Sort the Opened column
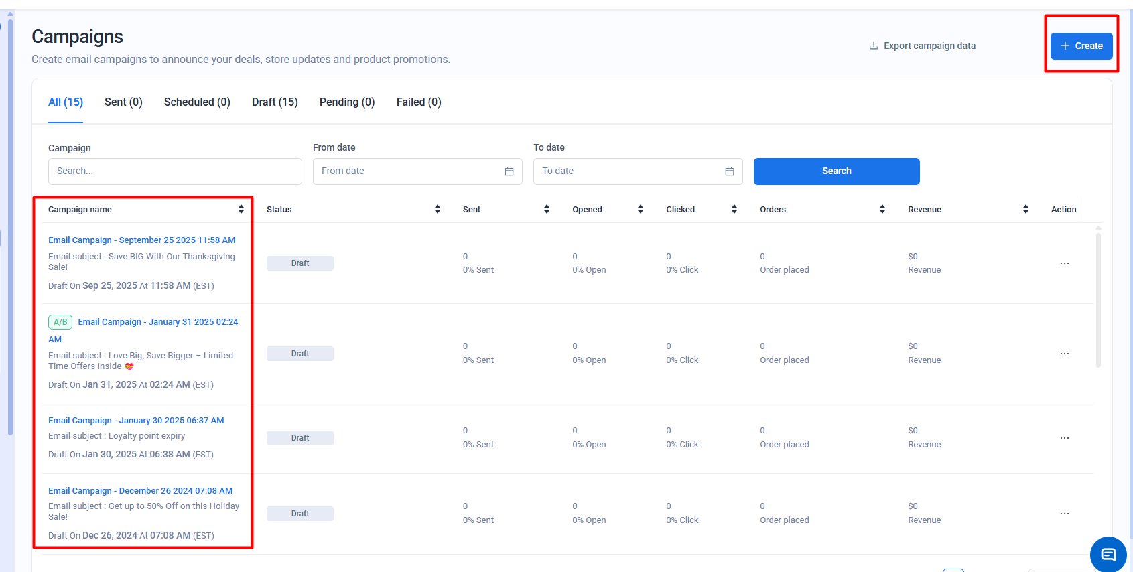Screen dimensions: 1133x572 (x=641, y=210)
